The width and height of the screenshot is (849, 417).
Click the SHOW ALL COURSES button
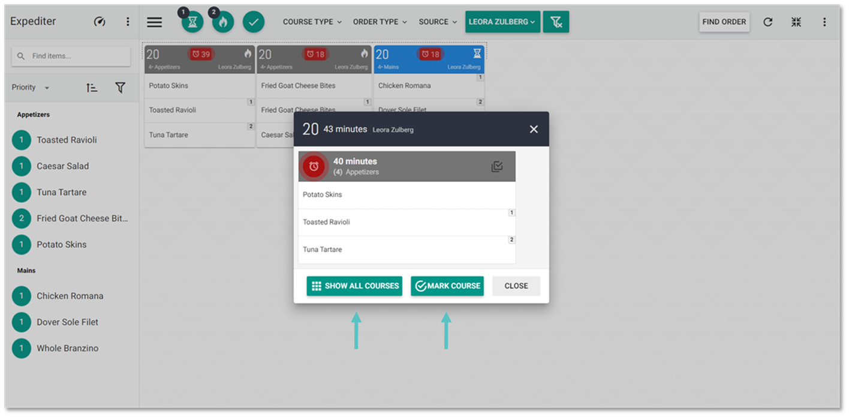(x=355, y=286)
